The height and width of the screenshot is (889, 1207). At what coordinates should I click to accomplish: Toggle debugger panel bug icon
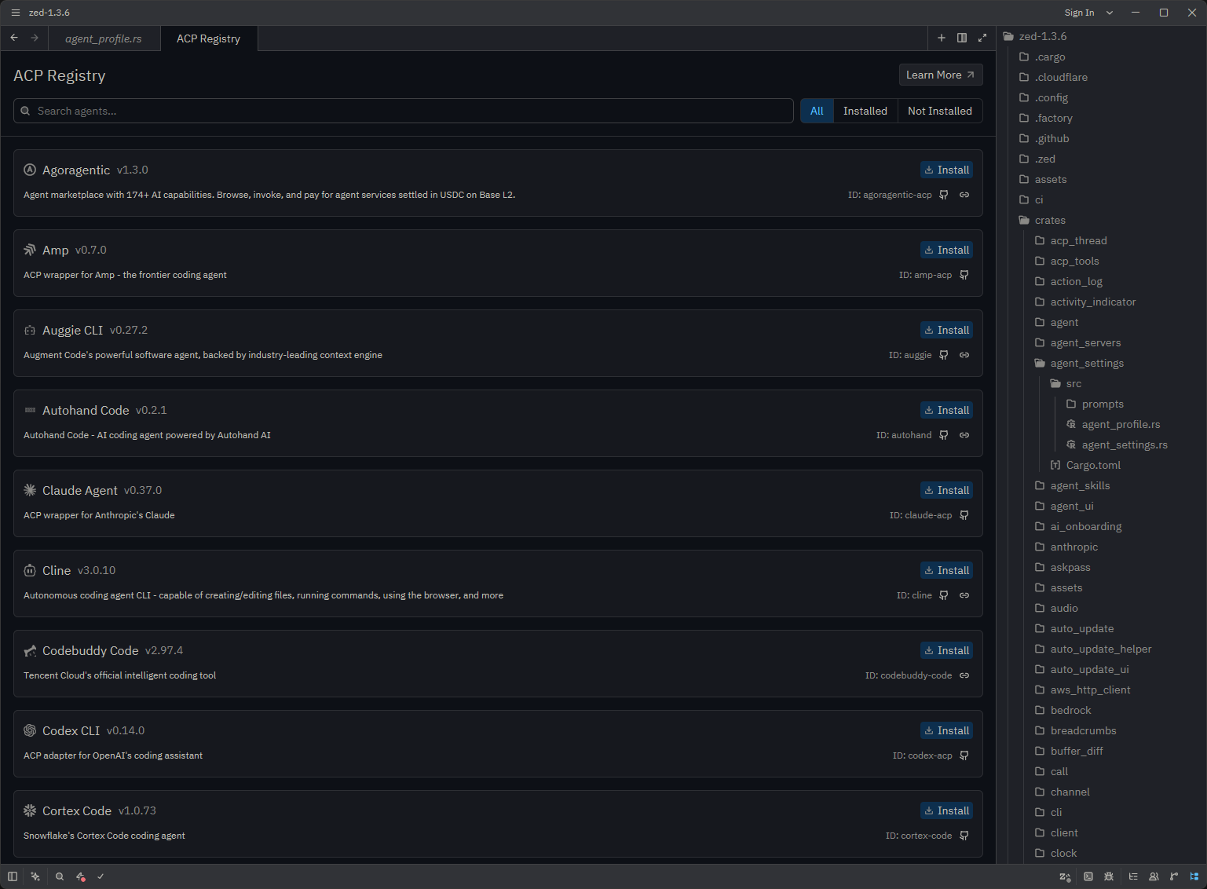pos(1109,876)
